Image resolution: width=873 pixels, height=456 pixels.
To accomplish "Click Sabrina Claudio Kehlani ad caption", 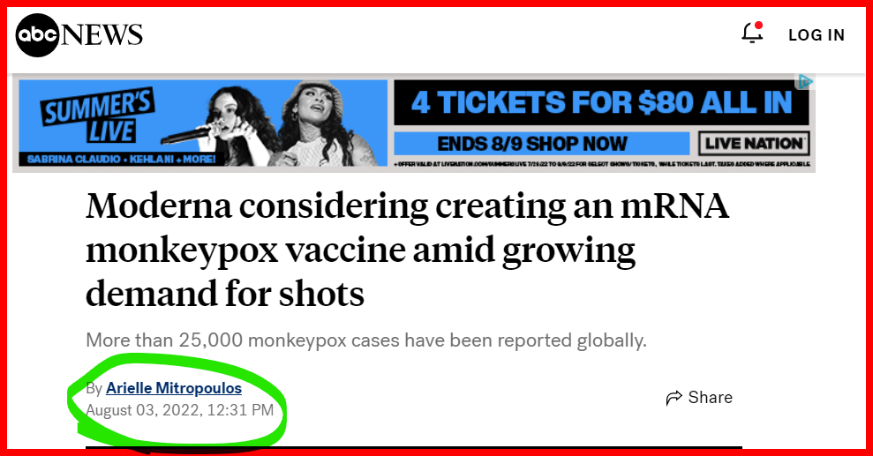I will (122, 159).
